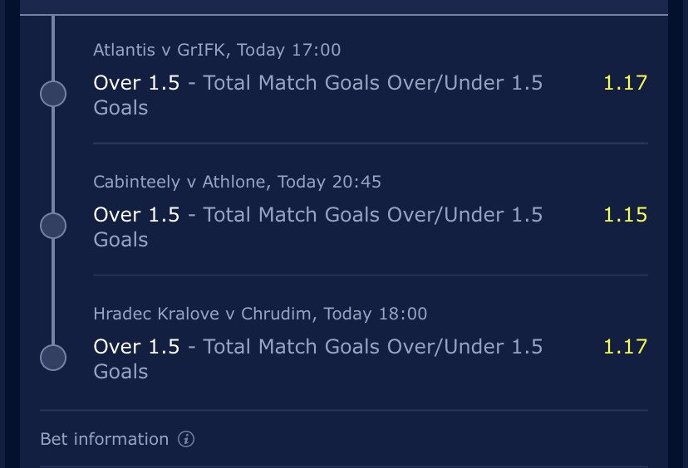Click the 1.17 odds for Hradec Kralove match

[x=625, y=346]
